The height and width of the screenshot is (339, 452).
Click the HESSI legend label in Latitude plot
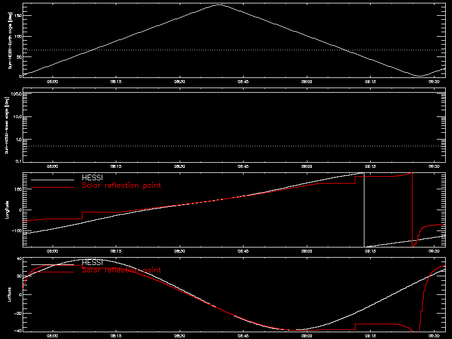tap(92, 262)
